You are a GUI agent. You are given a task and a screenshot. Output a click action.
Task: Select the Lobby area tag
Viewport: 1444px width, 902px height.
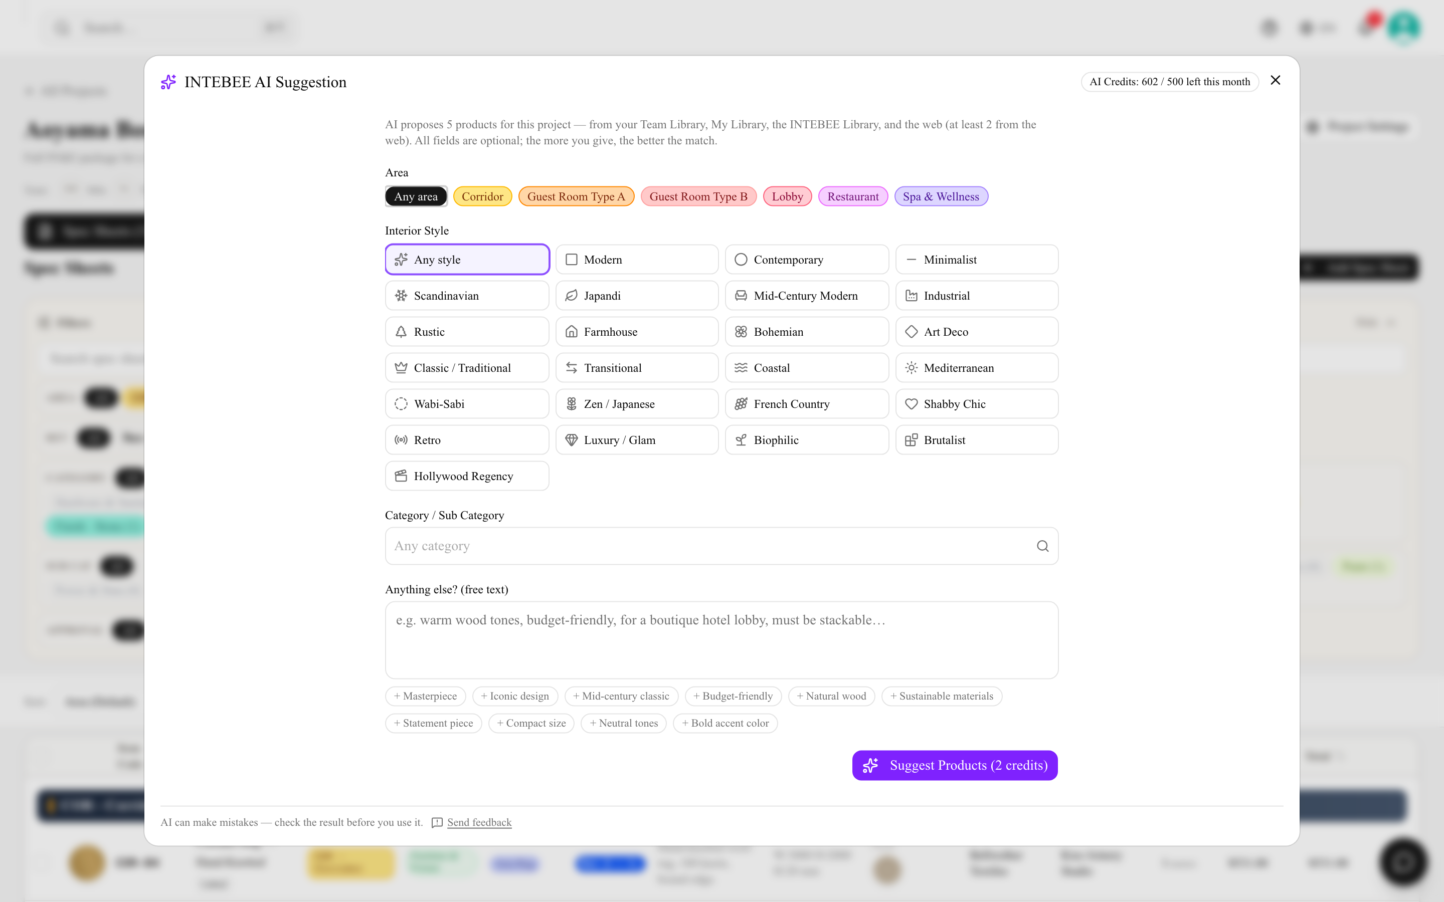click(787, 197)
